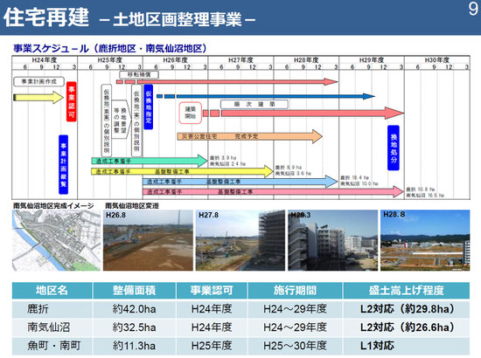Select the 魚町・南町 row name cell

[54, 346]
